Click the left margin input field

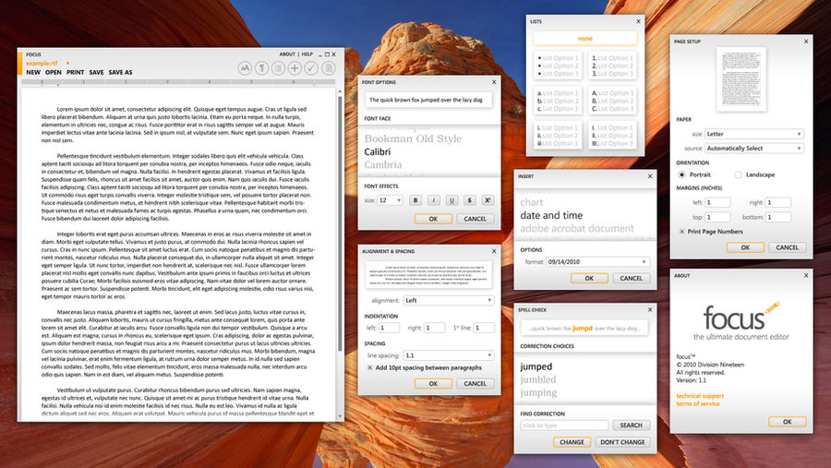tap(717, 202)
